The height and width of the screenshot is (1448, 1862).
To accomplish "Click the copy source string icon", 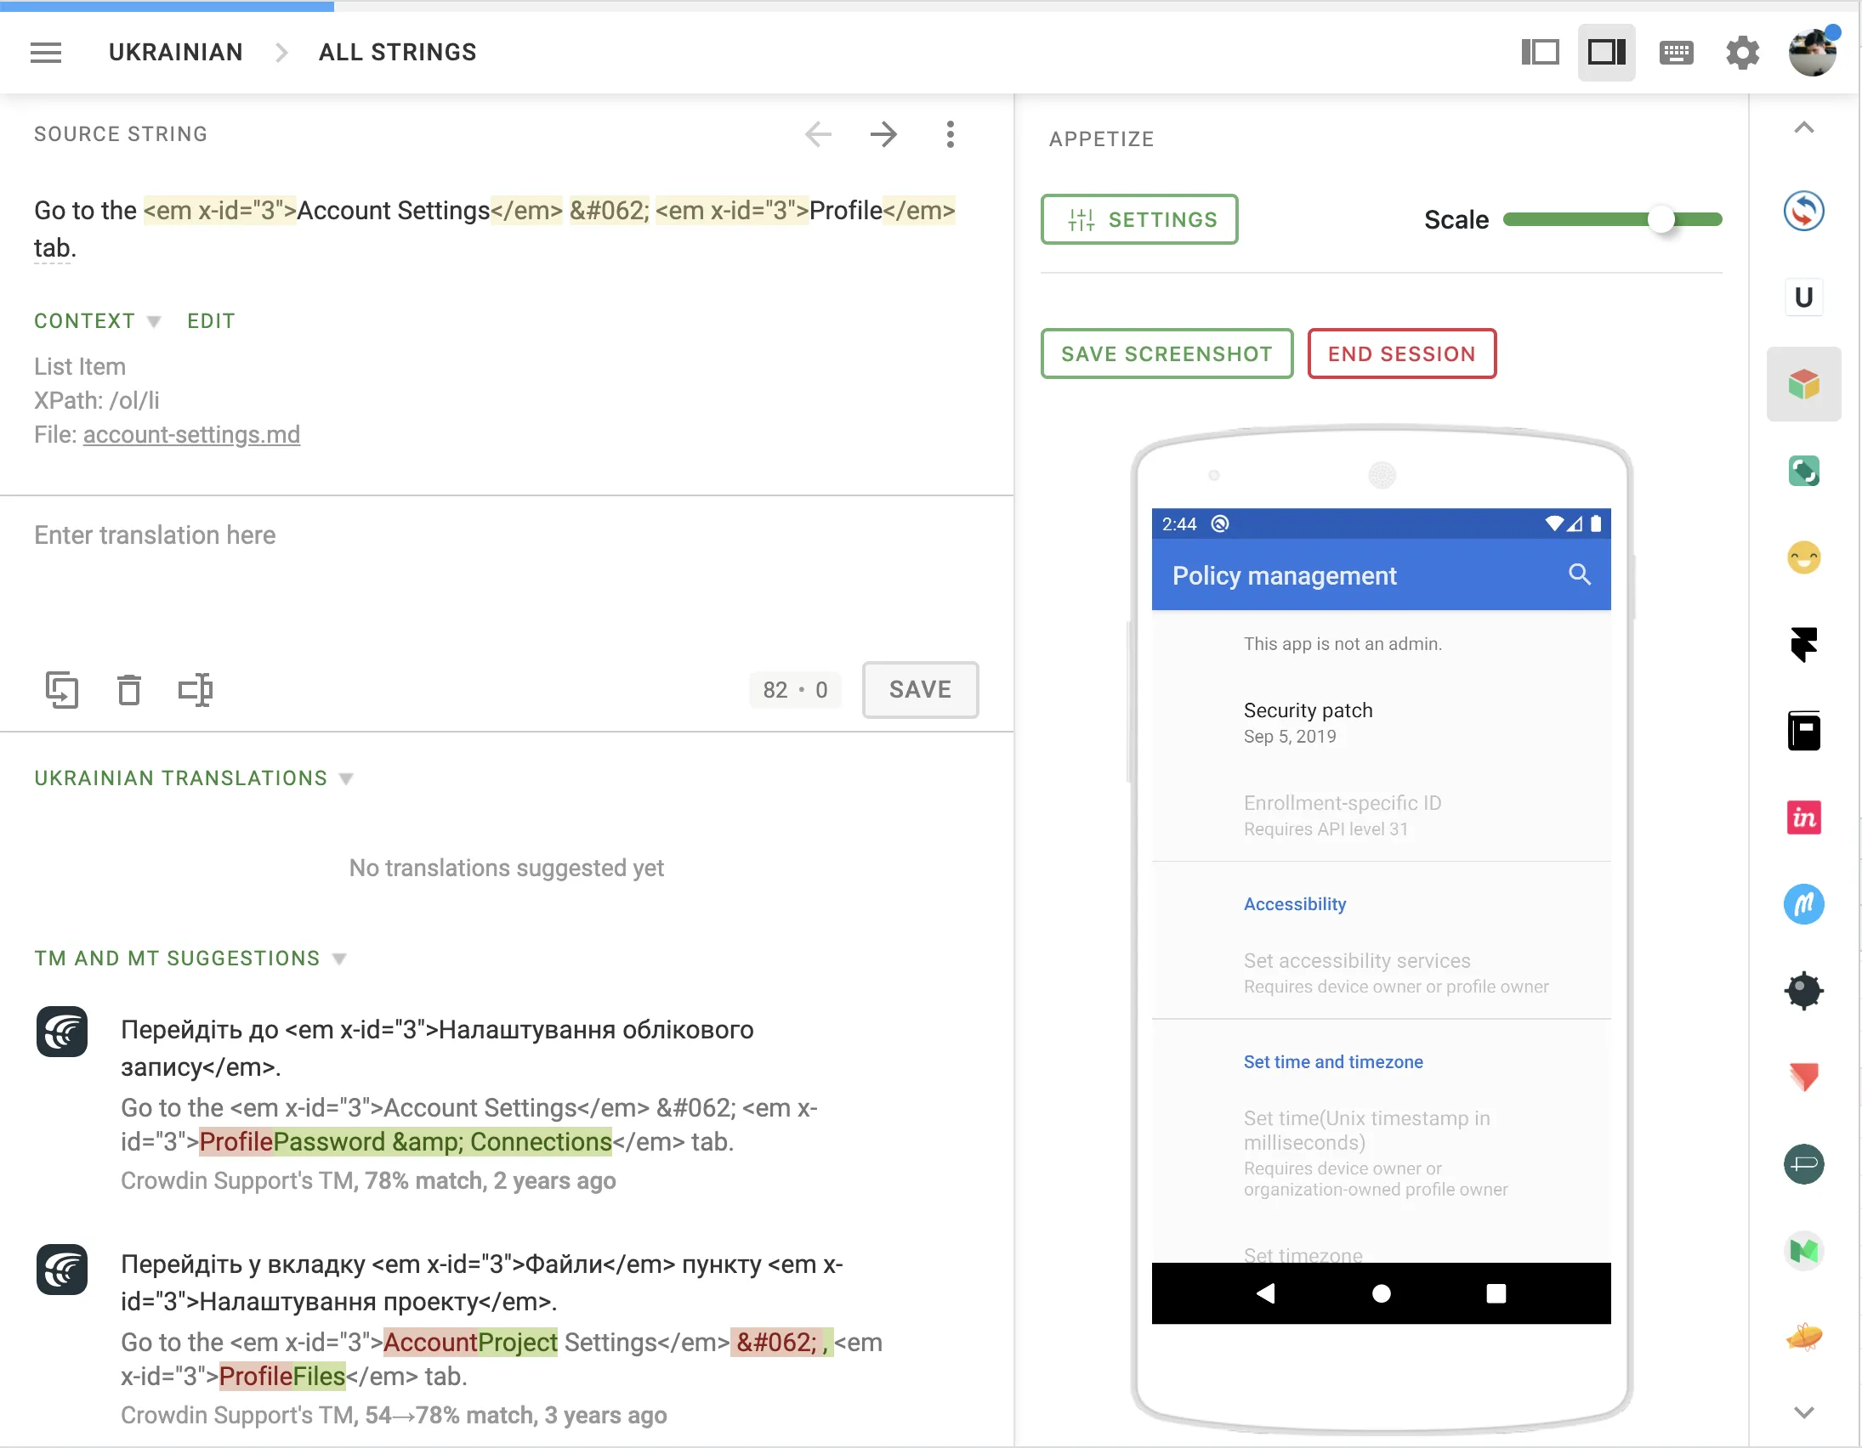I will pos(61,689).
